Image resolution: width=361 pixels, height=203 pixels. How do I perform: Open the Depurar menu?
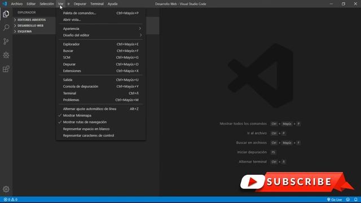coord(80,4)
